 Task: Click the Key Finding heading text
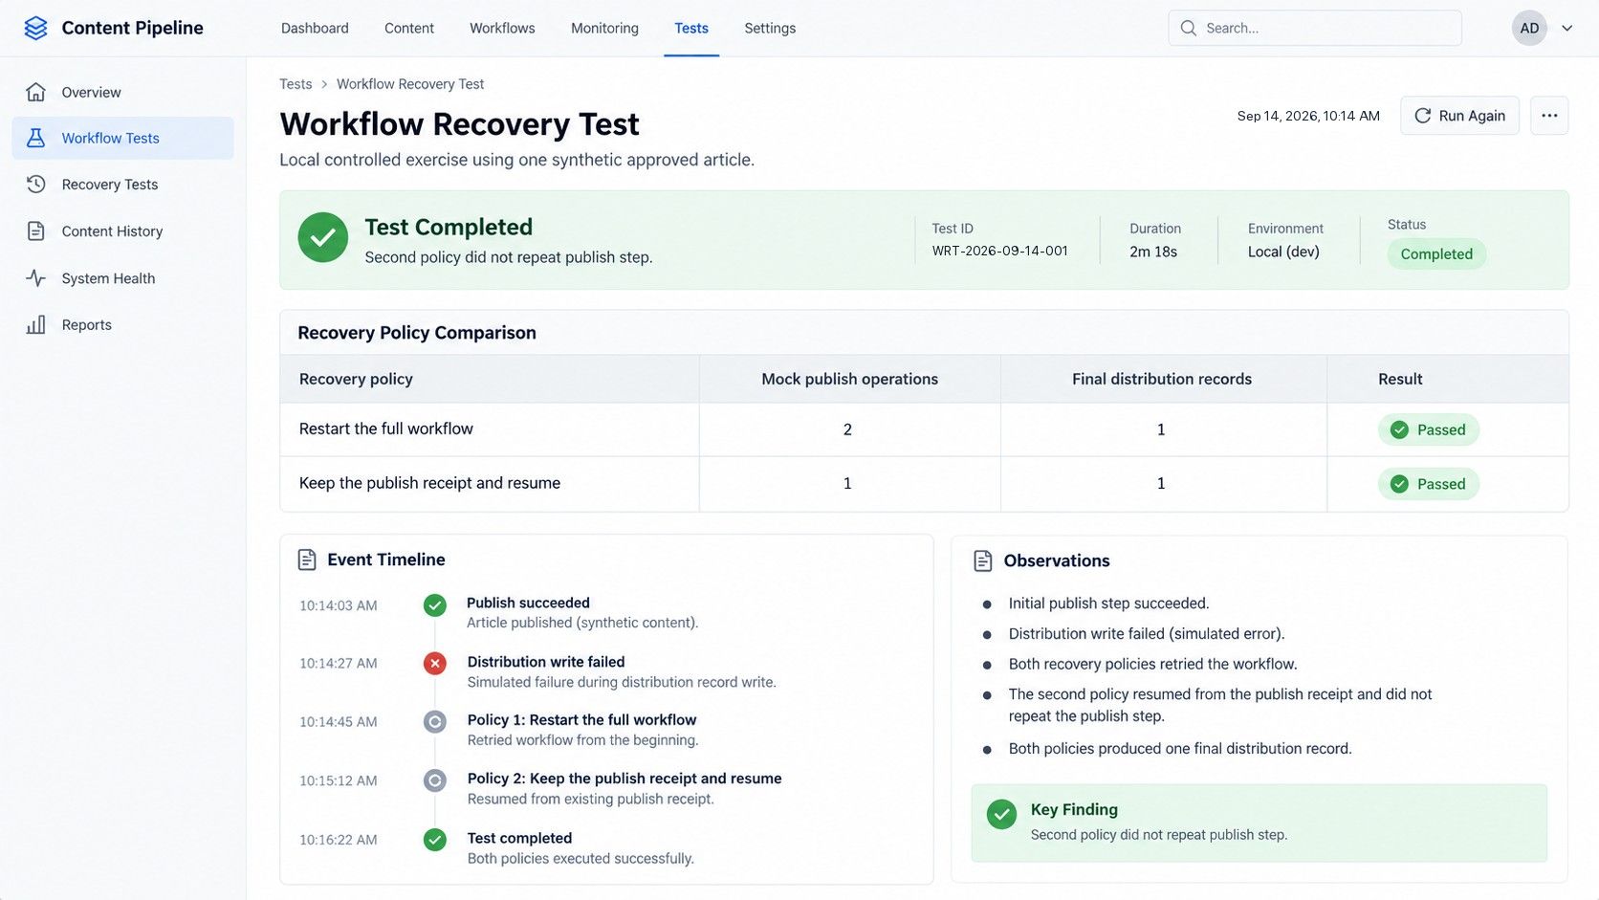(1074, 809)
